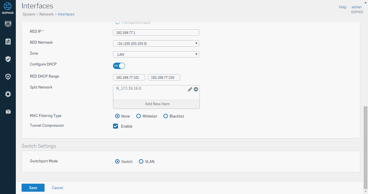Open the cube objects sidebar icon

pyautogui.click(x=8, y=112)
